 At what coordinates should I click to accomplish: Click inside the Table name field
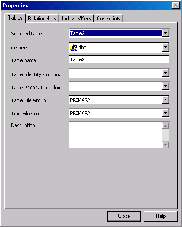(119, 59)
